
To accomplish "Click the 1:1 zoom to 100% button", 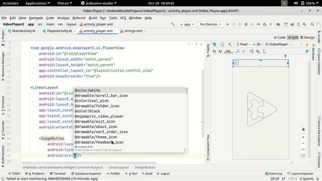I will (x=303, y=149).
